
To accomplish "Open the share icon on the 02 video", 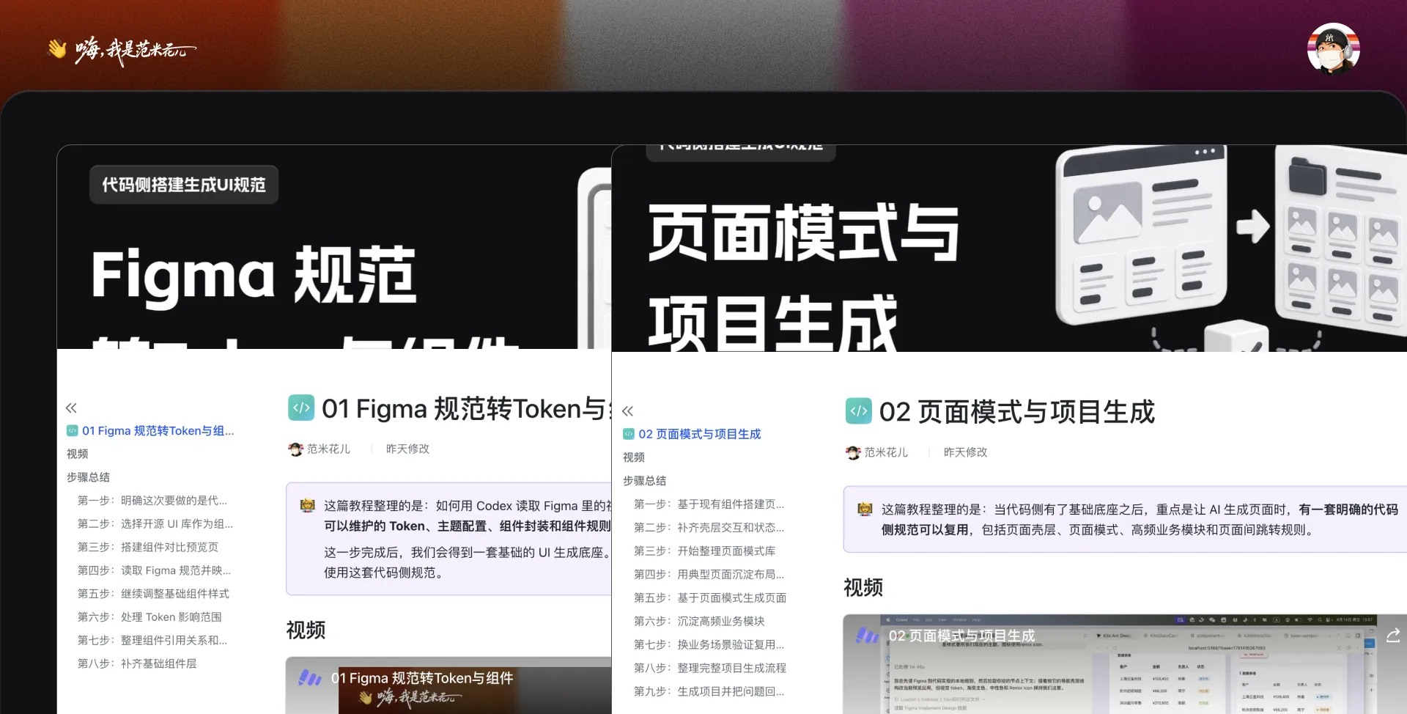I will click(1393, 636).
